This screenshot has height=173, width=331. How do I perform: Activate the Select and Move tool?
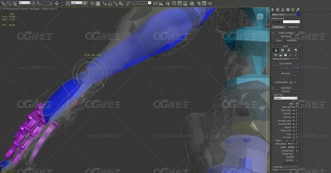tap(57, 3)
